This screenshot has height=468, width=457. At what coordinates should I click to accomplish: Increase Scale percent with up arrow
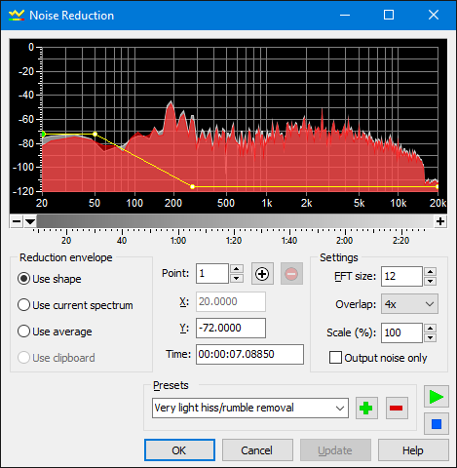(x=431, y=329)
